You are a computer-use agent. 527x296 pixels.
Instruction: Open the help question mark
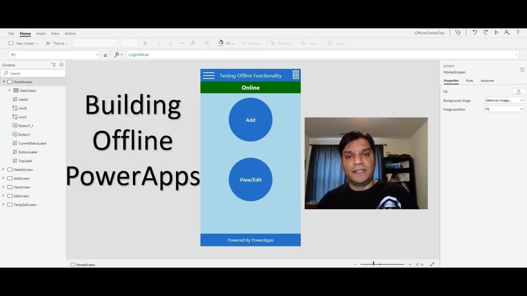click(518, 32)
